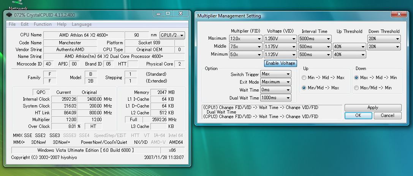Image resolution: width=413 pixels, height=176 pixels.
Task: Click the Copyright hiyohiyo text
Action: pos(44,157)
